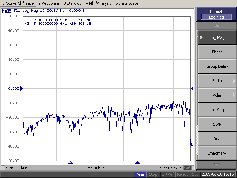Choose the SWR format softkey
This screenshot has width=237, height=178.
tap(217, 124)
